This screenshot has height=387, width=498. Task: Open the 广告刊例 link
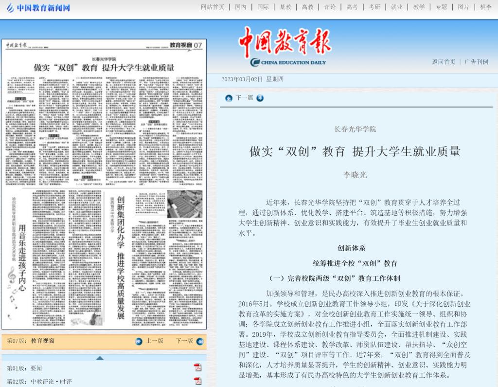(x=476, y=62)
